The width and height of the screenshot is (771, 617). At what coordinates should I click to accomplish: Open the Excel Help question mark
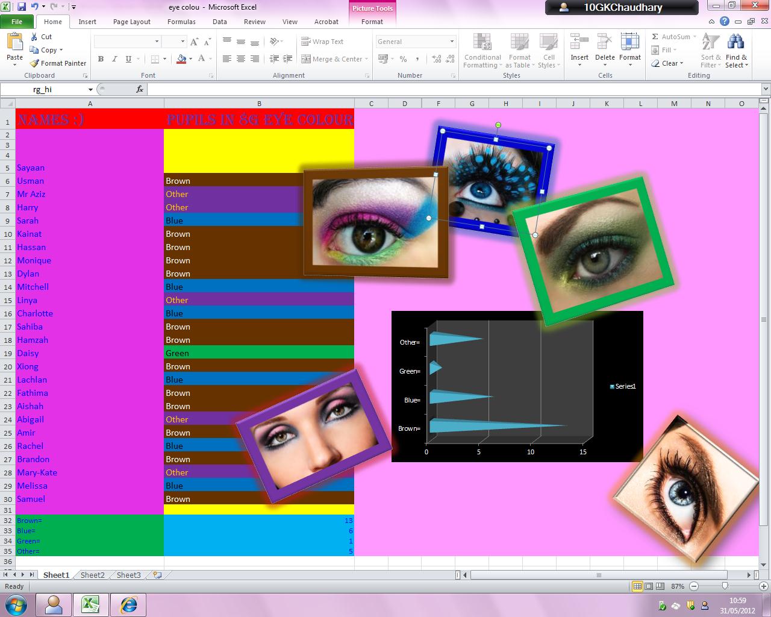pos(724,22)
